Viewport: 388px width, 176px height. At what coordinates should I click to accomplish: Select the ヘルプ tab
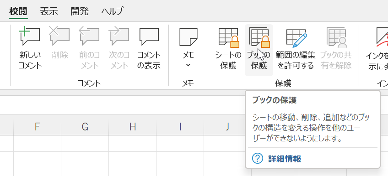coord(113,11)
